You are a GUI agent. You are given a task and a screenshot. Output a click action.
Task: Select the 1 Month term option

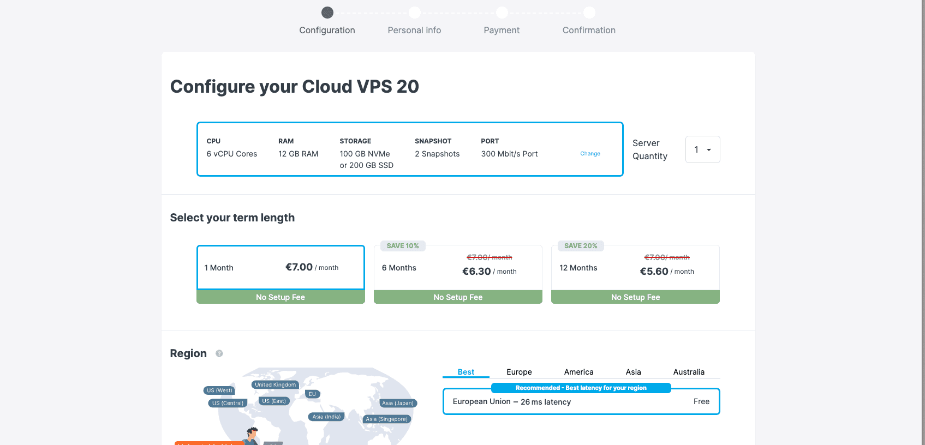point(280,267)
